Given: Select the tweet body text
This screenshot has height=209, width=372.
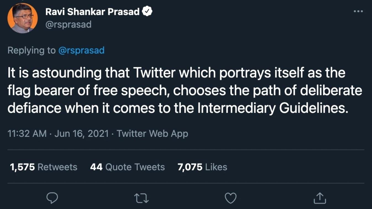Looking at the screenshot, I should pos(182,90).
